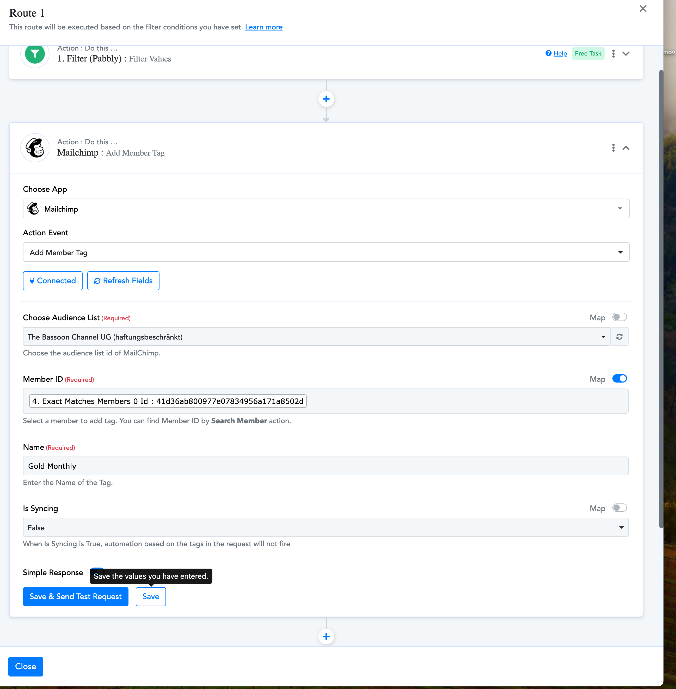Collapse the Mailchimp action step

pyautogui.click(x=626, y=148)
